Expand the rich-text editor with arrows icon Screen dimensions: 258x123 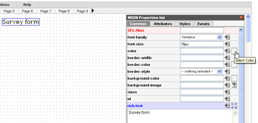coord(234,106)
